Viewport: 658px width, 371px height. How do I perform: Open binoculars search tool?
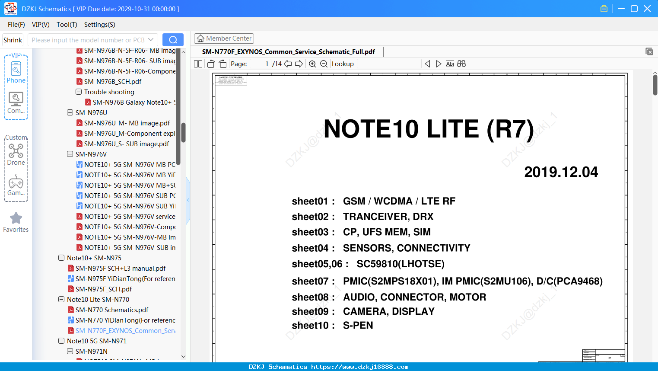click(x=461, y=64)
